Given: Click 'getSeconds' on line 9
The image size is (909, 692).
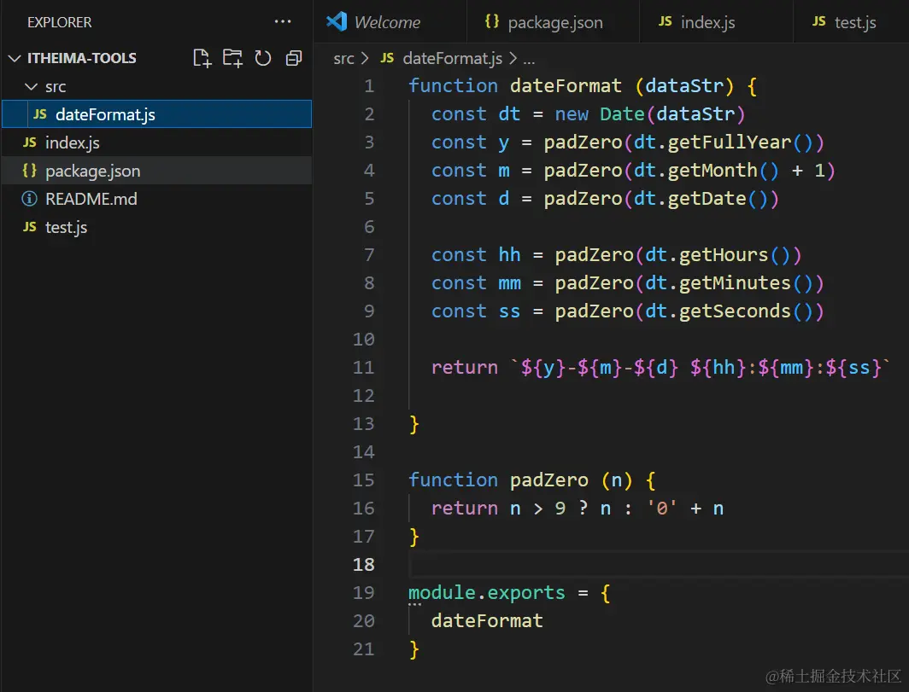Looking at the screenshot, I should click(x=735, y=311).
